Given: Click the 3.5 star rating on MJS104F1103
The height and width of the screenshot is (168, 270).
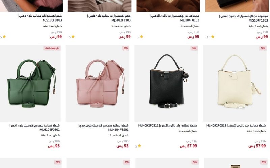Looking at the screenshot, I should [x=210, y=37].
